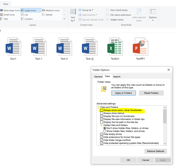The width and height of the screenshot is (176, 168).
Task: Click the Folder views folder icon
Action: click(104, 89)
